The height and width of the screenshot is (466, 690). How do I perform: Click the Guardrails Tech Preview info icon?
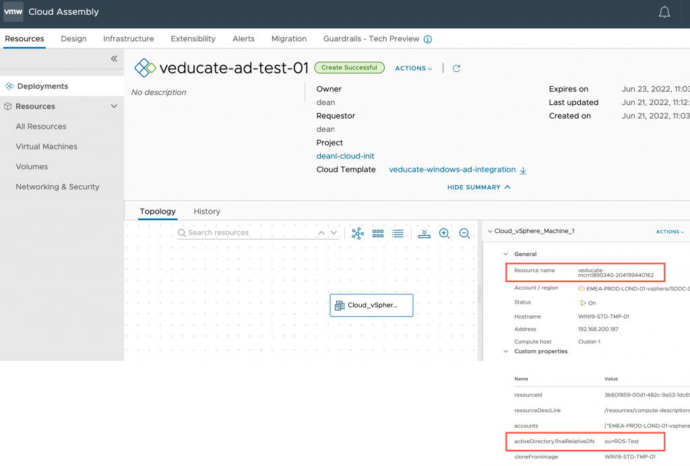point(427,39)
